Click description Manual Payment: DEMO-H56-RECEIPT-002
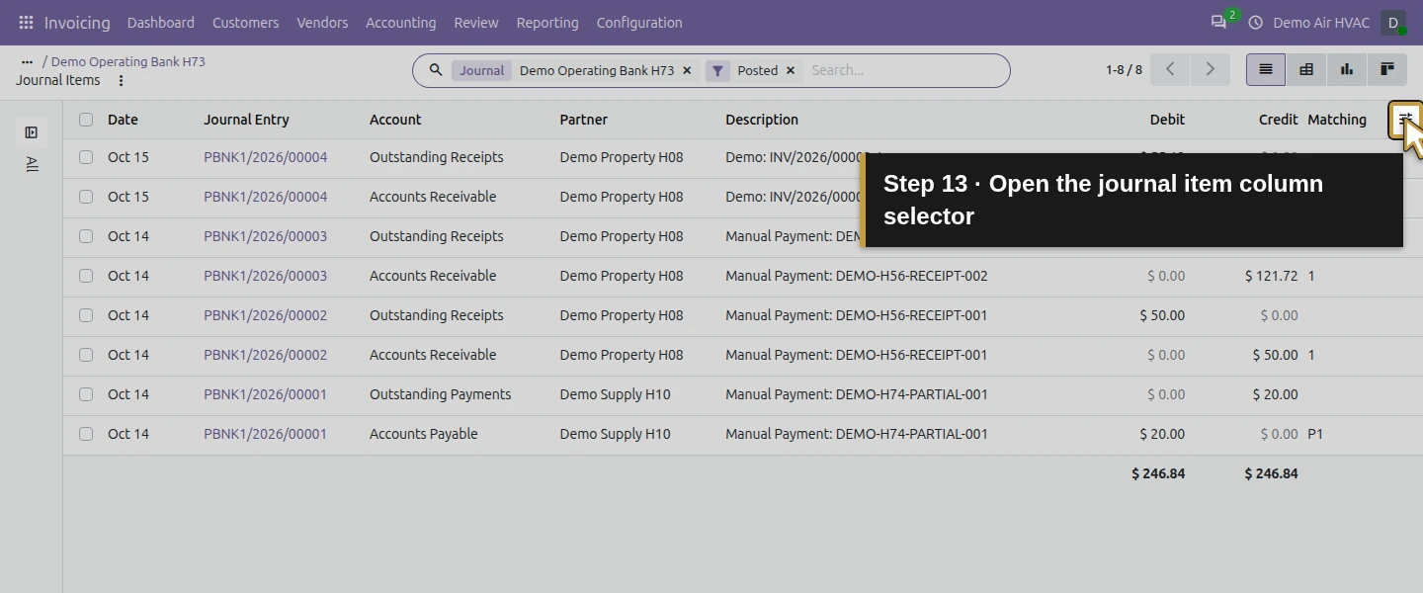The width and height of the screenshot is (1423, 593). pos(857,276)
